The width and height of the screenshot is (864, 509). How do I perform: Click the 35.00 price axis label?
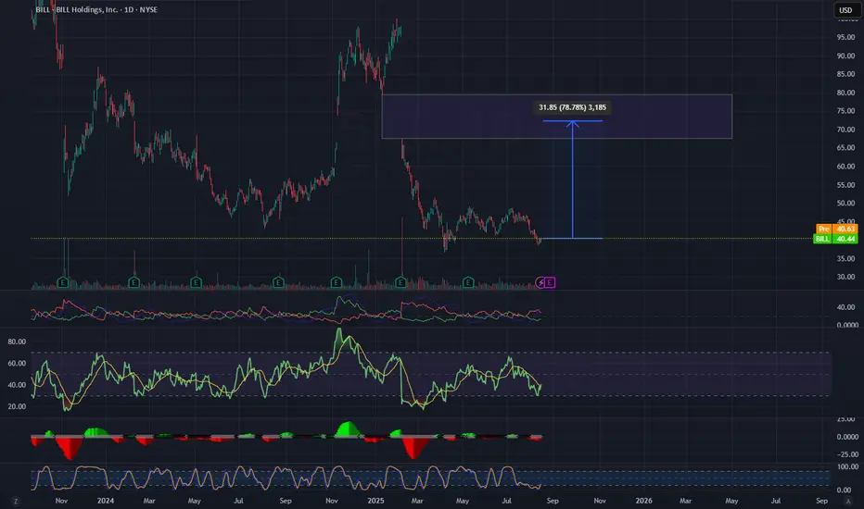(x=845, y=258)
